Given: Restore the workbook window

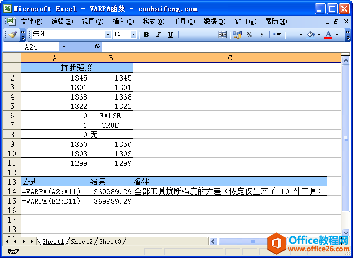Looking at the screenshot, I should [336, 22].
